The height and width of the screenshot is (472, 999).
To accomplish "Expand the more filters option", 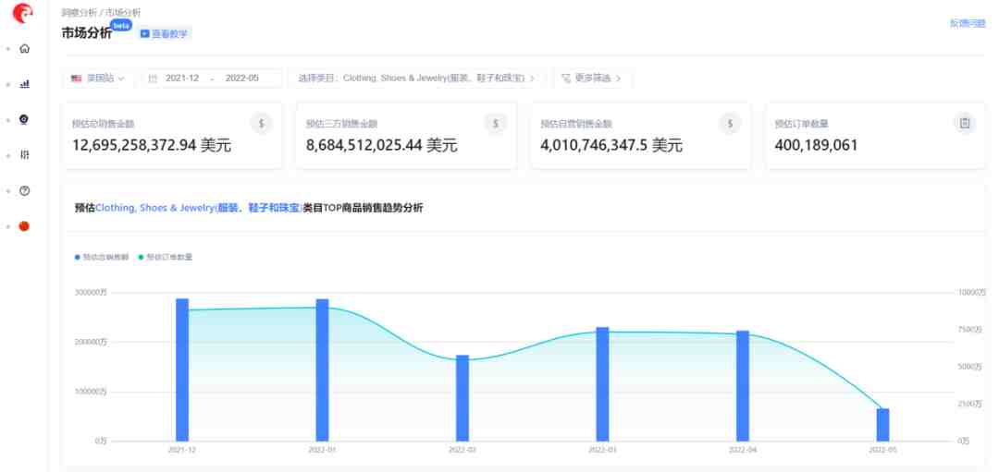I will [593, 79].
